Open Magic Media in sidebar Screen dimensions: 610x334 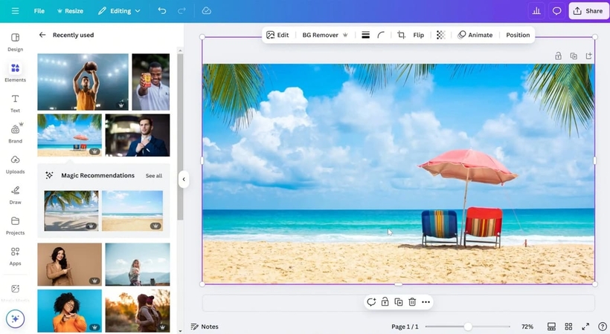(15, 292)
